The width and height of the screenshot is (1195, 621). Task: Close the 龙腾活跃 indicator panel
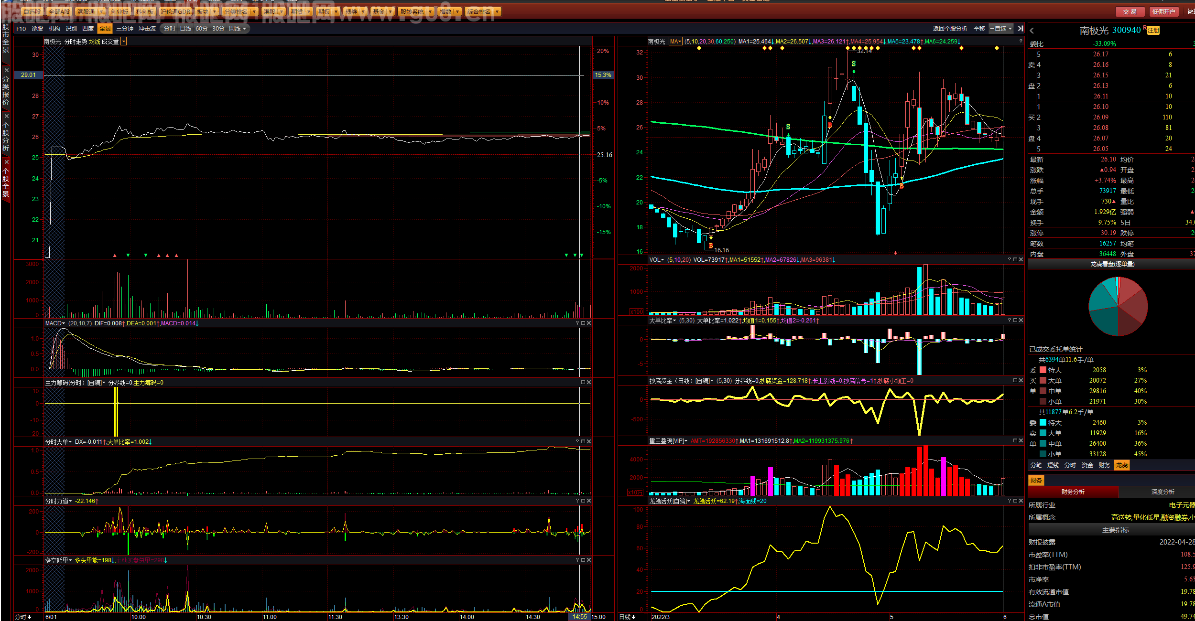point(1021,501)
